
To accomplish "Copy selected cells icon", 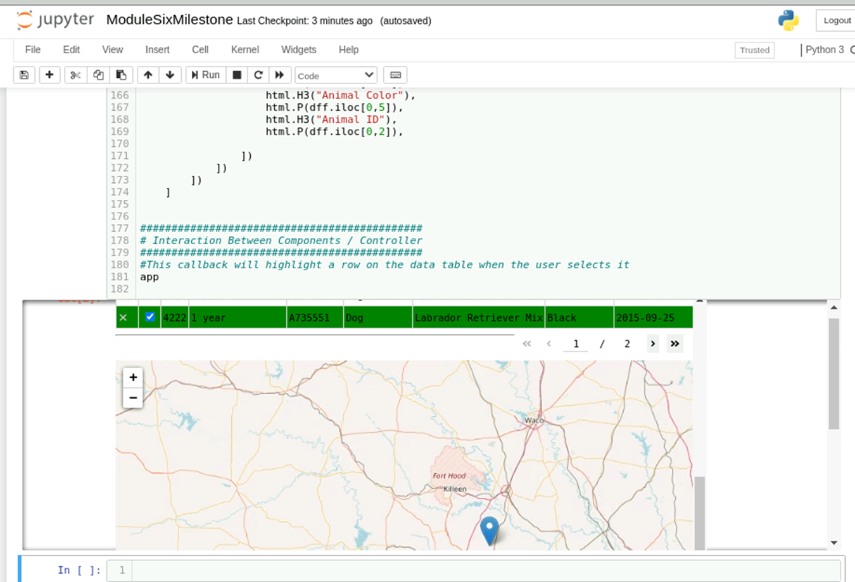I will click(98, 75).
